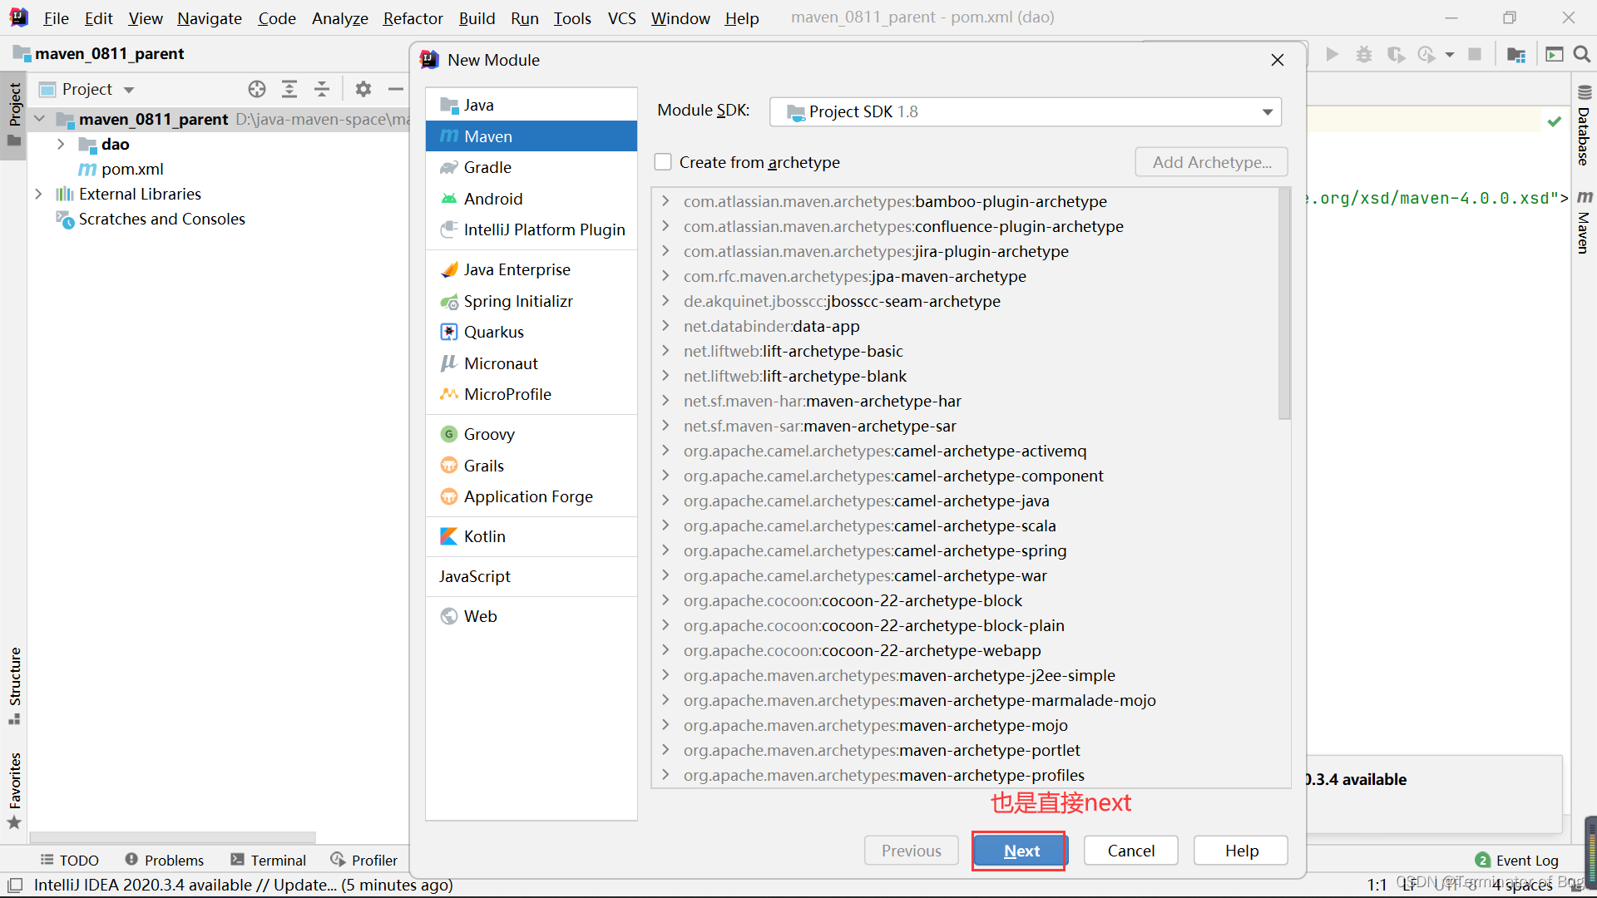Enable Create from archetype checkbox

(x=663, y=162)
